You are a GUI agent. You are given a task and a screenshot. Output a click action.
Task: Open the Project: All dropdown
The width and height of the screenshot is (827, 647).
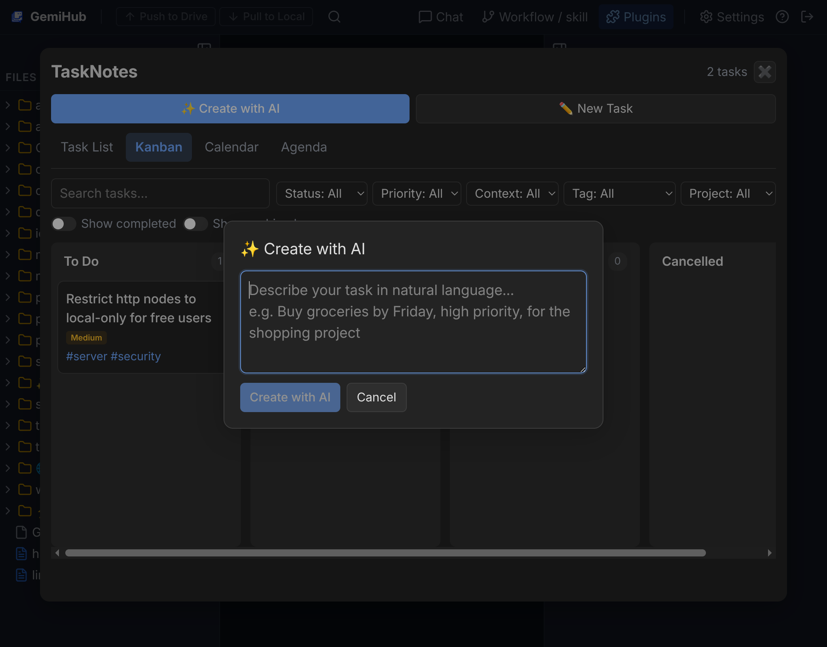(727, 193)
